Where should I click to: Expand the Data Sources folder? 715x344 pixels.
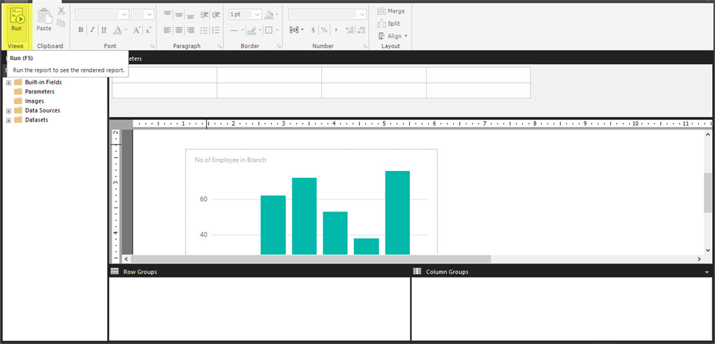point(8,111)
